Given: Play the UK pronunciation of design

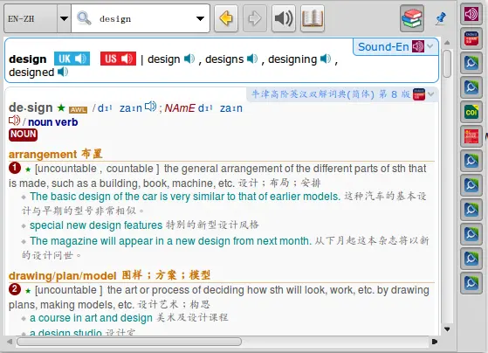Looking at the screenshot, I should coord(72,59).
